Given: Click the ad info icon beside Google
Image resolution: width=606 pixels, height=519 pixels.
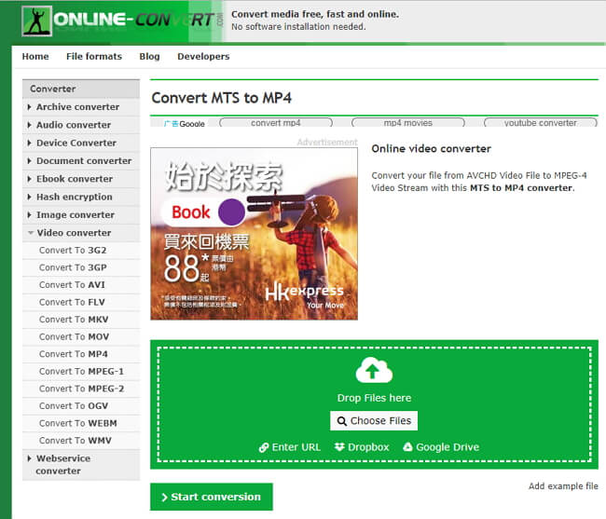Looking at the screenshot, I should pos(171,124).
